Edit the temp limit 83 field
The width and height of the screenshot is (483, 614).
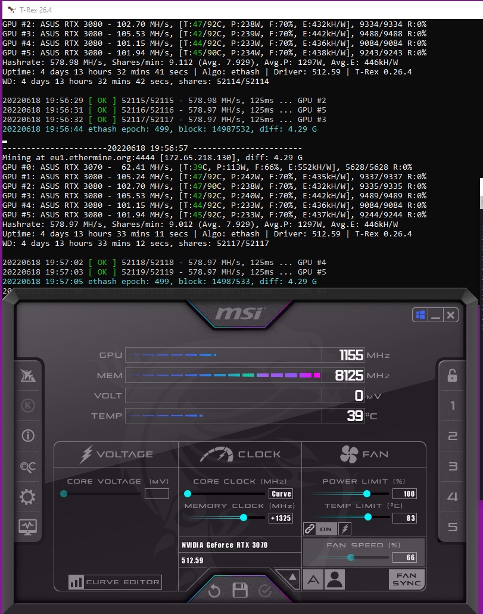click(404, 518)
